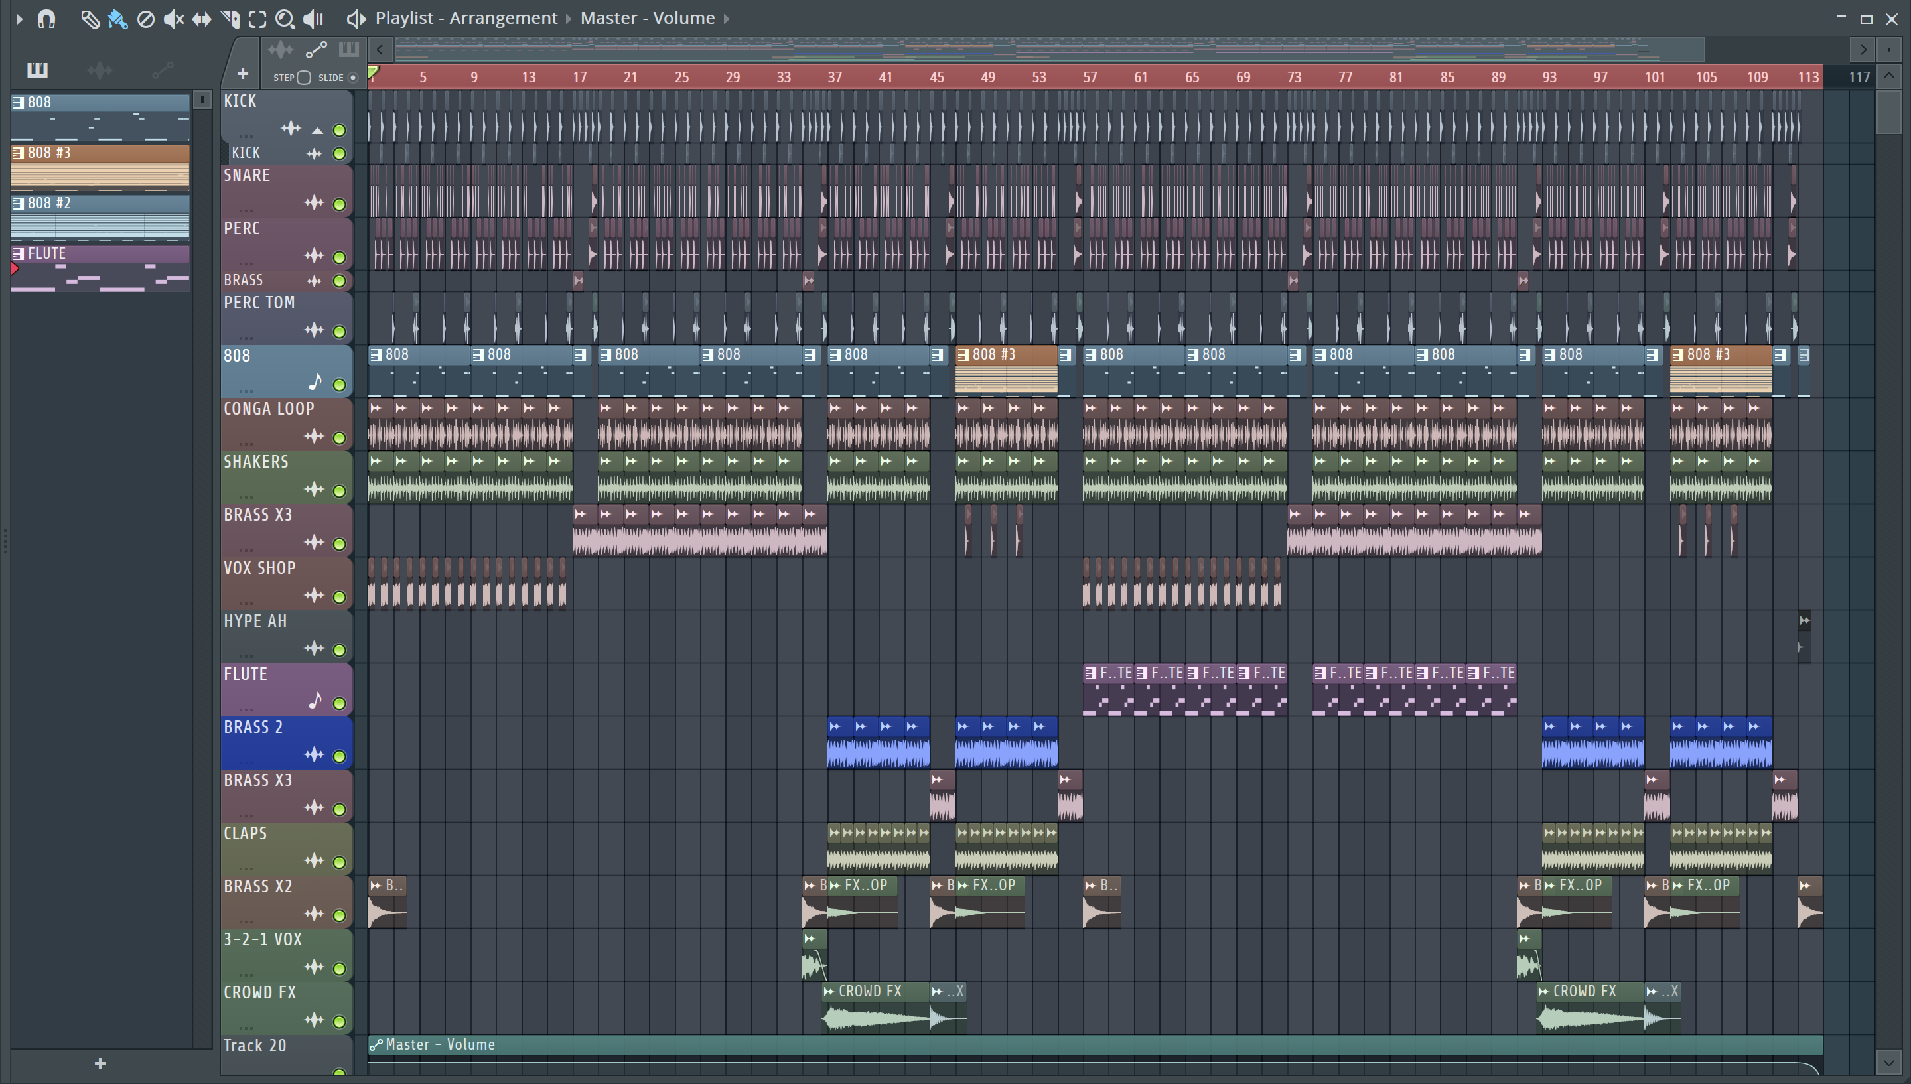
Task: Click the playlist overview minimap
Action: pos(1050,50)
